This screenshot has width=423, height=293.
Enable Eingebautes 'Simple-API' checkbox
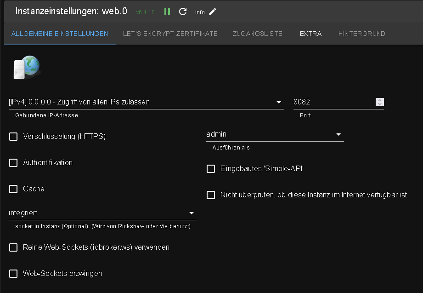tap(211, 169)
